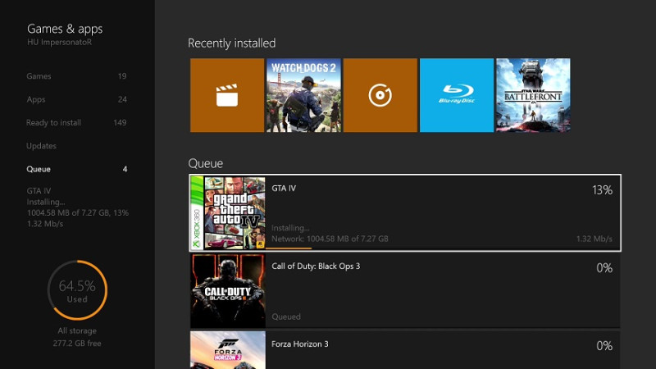Image resolution: width=656 pixels, height=369 pixels.
Task: Click the Apps count 24
Action: tap(122, 99)
